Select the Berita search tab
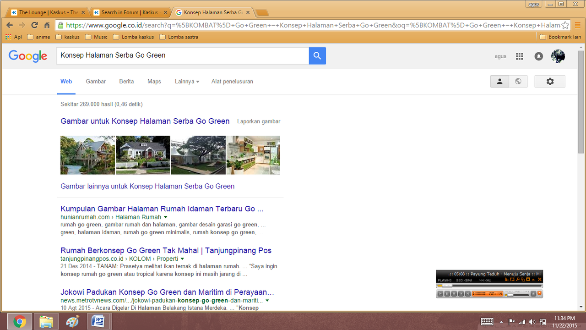The width and height of the screenshot is (586, 330). tap(126, 82)
